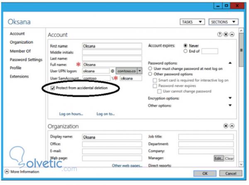
Task: Click the Office field
Action: [112, 144]
